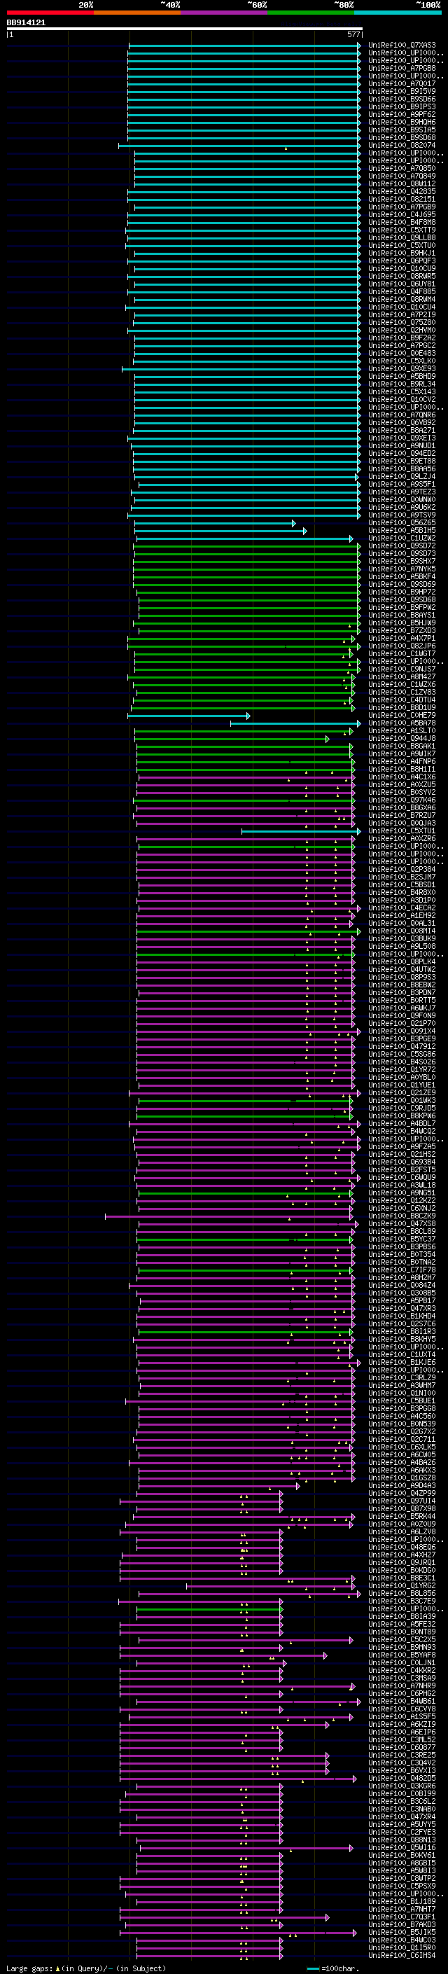Image resolution: width=448 pixels, height=1974 pixels.
Task: Select the label UniRef100_A8M427
Action: pyautogui.click(x=402, y=676)
